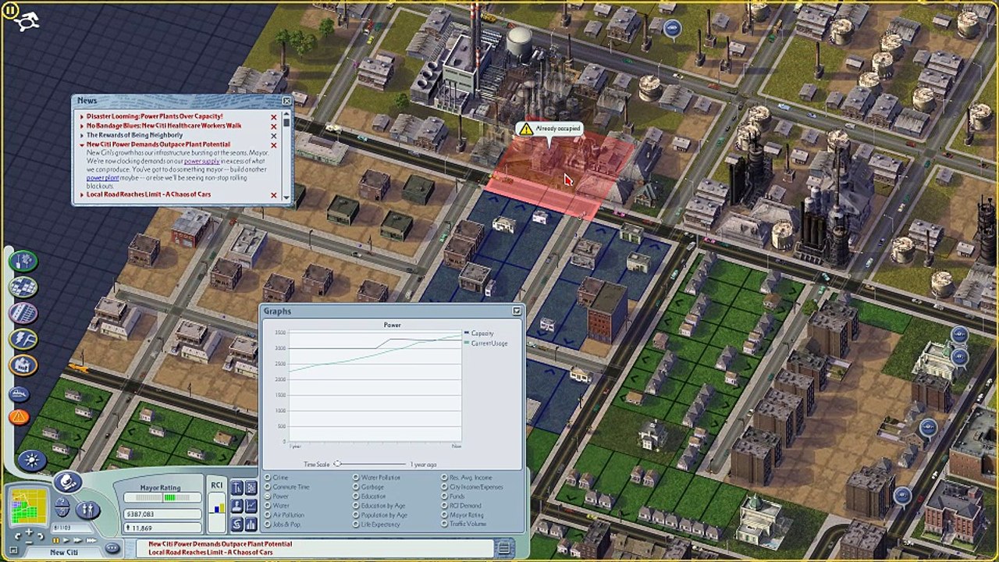Select the Water graph option
Screen dimensions: 999x562
pyautogui.click(x=277, y=506)
